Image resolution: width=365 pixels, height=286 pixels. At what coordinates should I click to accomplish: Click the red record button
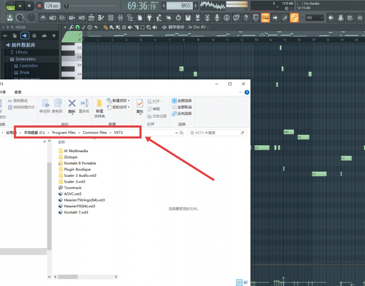[39, 6]
